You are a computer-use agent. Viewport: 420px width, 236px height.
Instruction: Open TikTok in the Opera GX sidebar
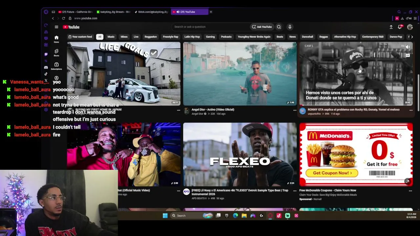[46, 74]
